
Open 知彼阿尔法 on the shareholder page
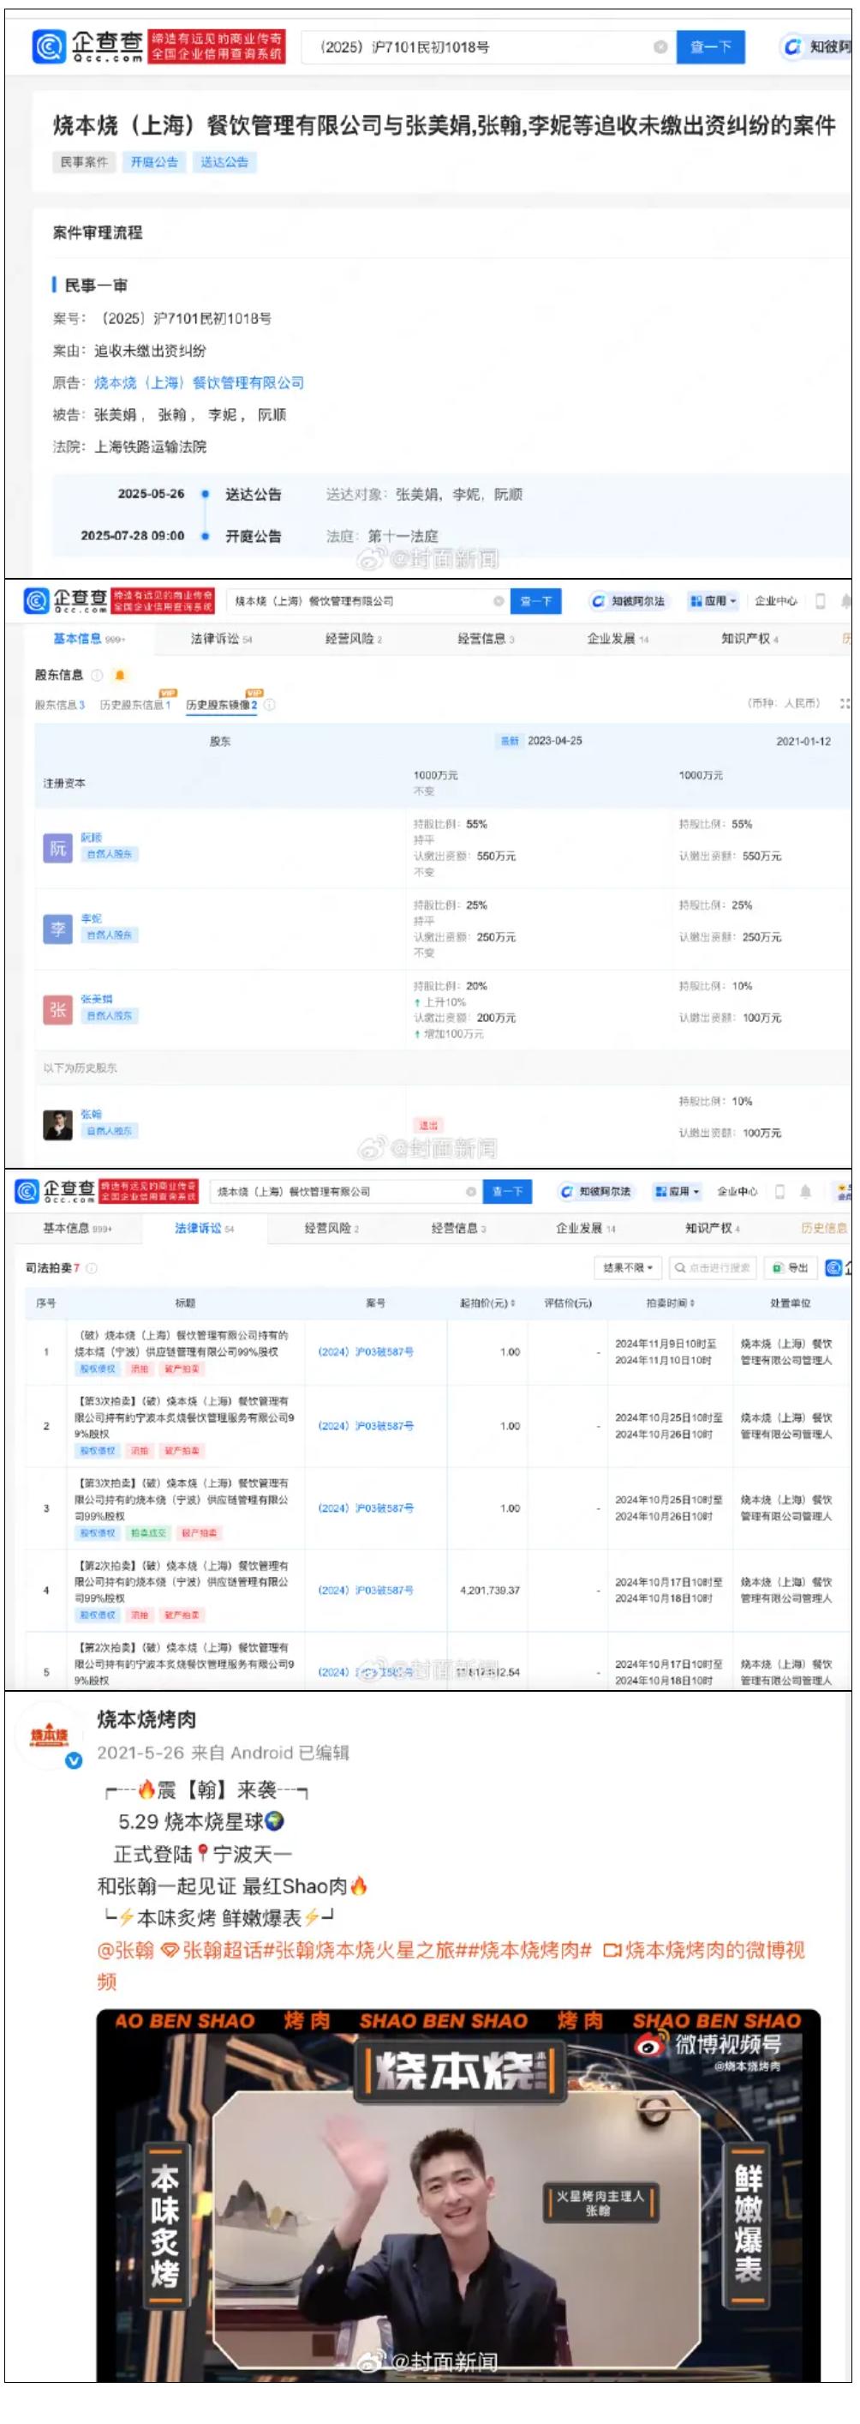[628, 601]
